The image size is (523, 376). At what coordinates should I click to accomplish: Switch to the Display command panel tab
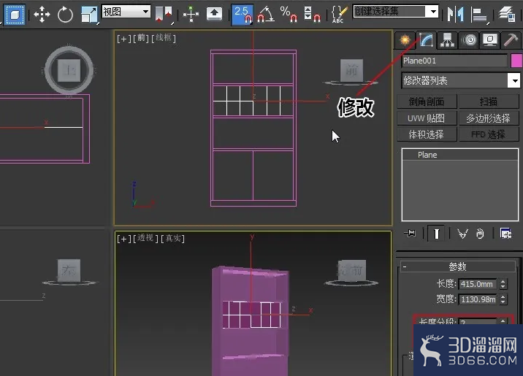(x=489, y=40)
